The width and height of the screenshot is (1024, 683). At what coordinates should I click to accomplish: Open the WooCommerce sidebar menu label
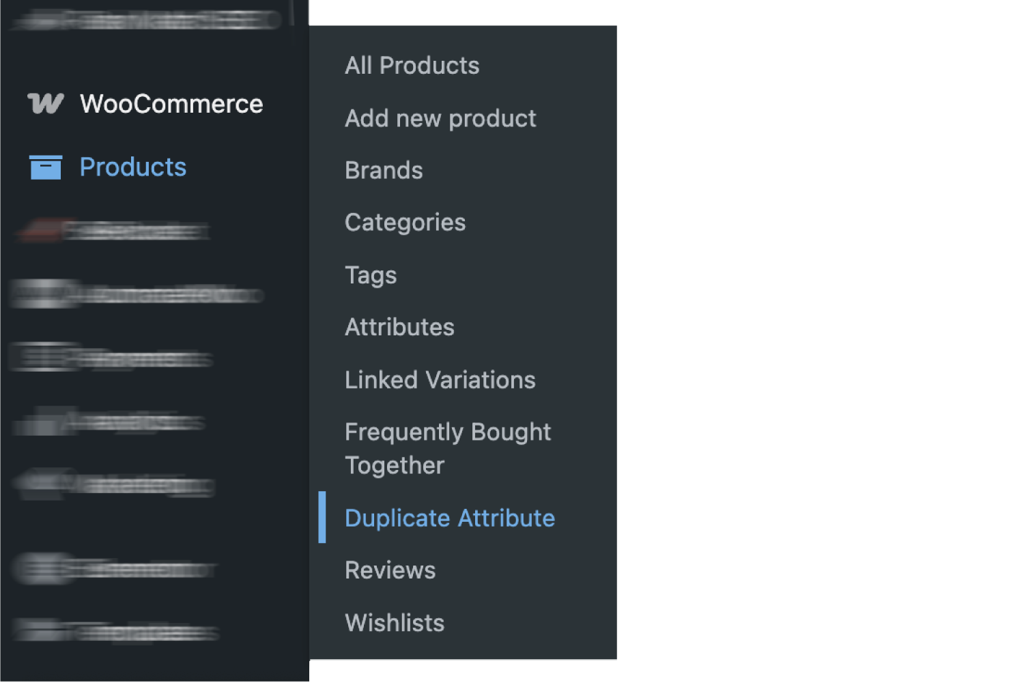click(171, 104)
